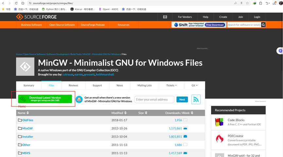Click MSYS downloads count 1,417,169
This screenshot has height=157, width=283.
[x=175, y=153]
